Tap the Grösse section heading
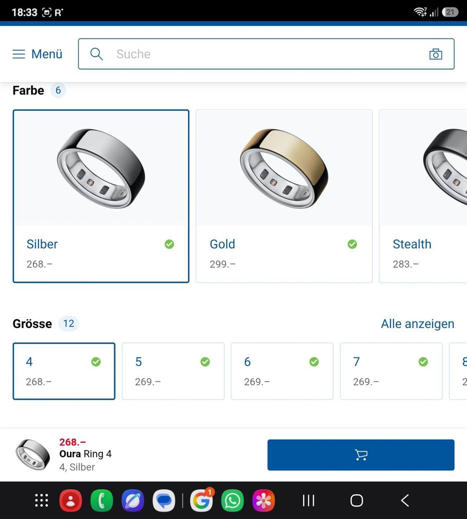467x519 pixels. pos(32,324)
